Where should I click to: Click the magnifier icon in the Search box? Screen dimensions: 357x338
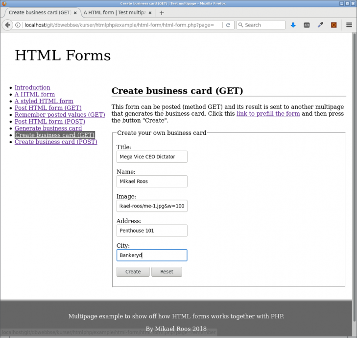240,25
